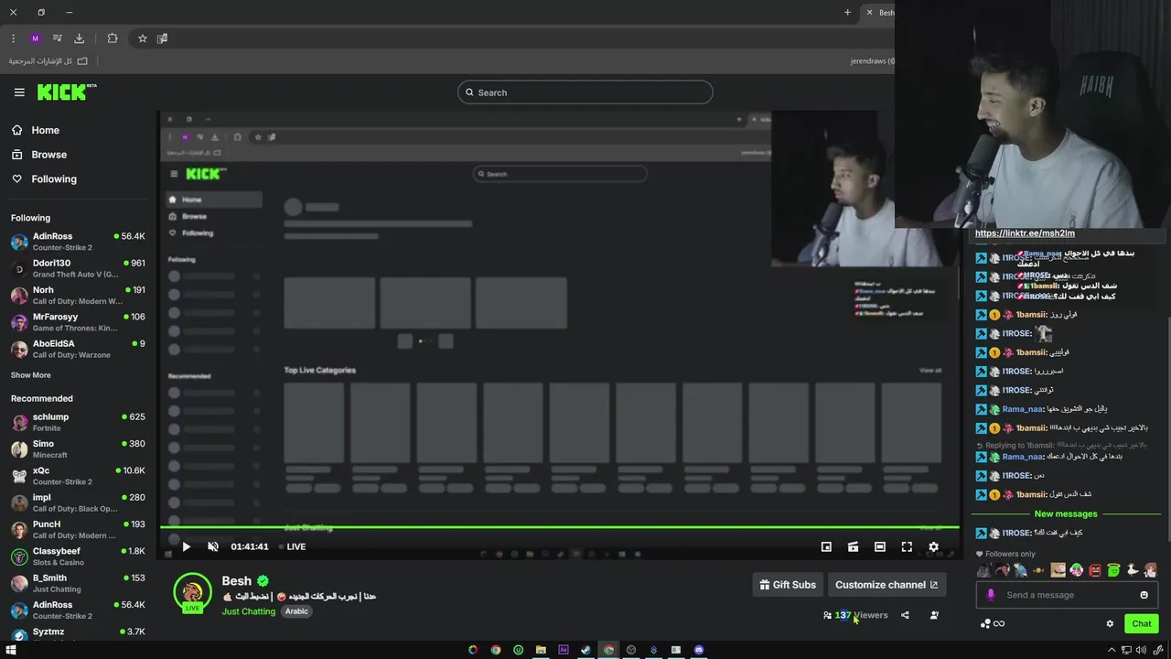Viewport: 1171px width, 659px height.
Task: Insert the red angry face emote
Action: 1095,570
